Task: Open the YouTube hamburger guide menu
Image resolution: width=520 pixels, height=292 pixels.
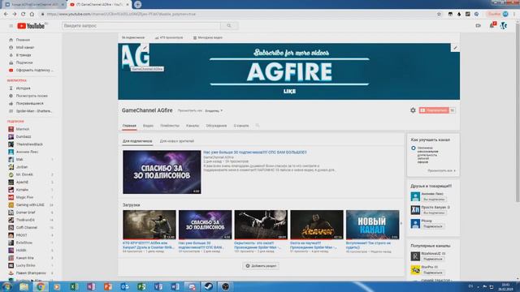Action: tap(11, 26)
